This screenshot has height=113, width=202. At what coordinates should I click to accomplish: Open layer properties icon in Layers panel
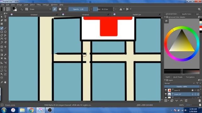(186, 100)
